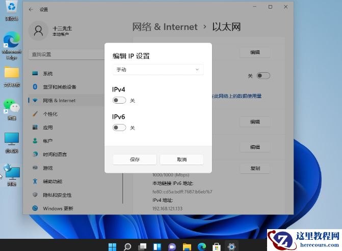
Task: Open Microsoft Store in the taskbar
Action: click(217, 246)
